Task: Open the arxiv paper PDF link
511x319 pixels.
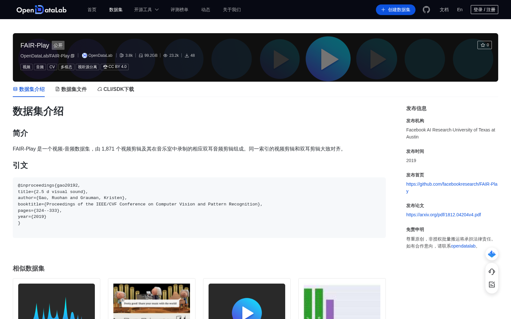Action: 444,215
